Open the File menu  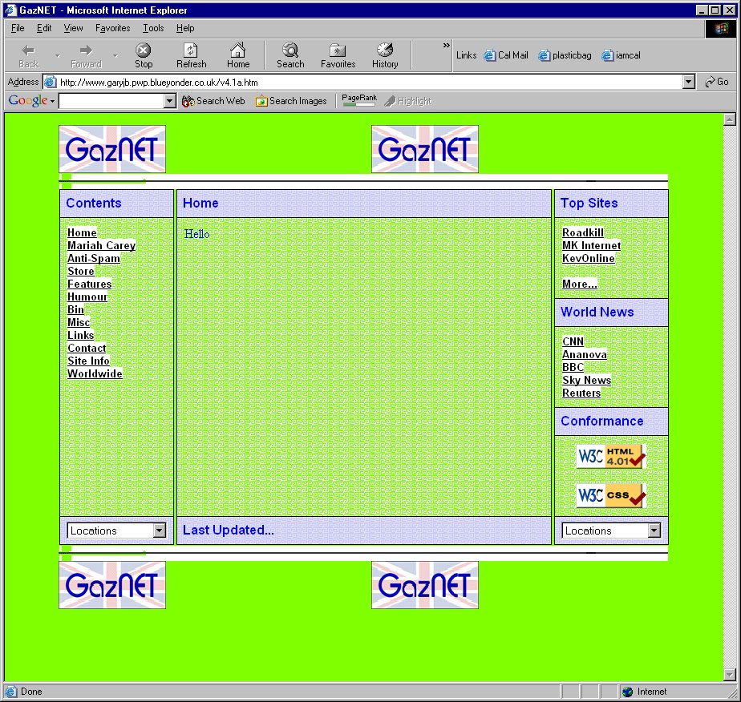pos(18,28)
